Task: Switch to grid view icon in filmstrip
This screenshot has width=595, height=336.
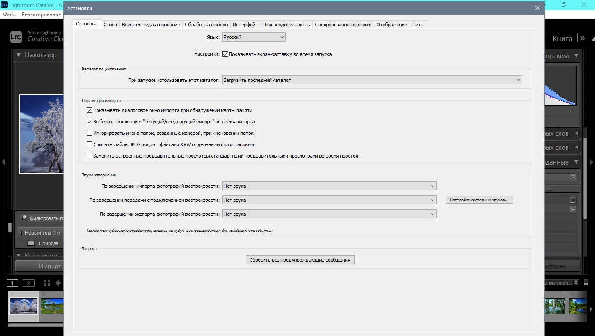Action: pyautogui.click(x=47, y=283)
